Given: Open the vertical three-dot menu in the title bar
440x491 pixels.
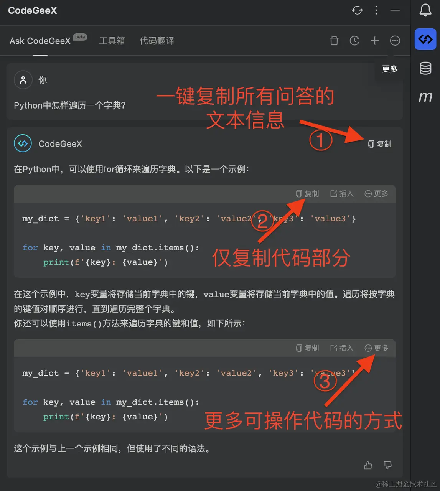Looking at the screenshot, I should pos(376,11).
